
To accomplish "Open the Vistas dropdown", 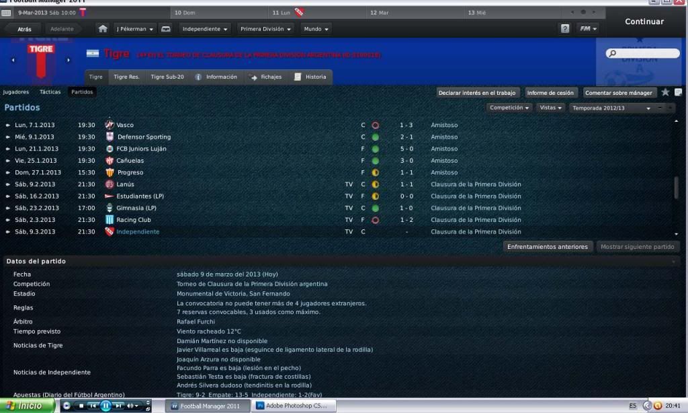I will click(551, 108).
